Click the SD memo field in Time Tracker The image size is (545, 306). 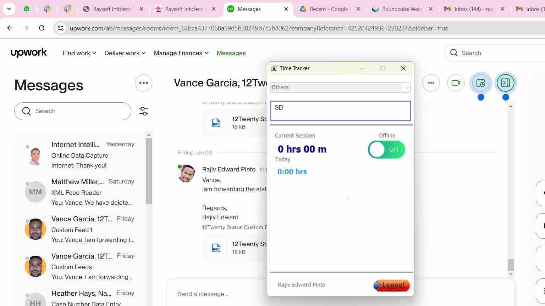tap(340, 111)
